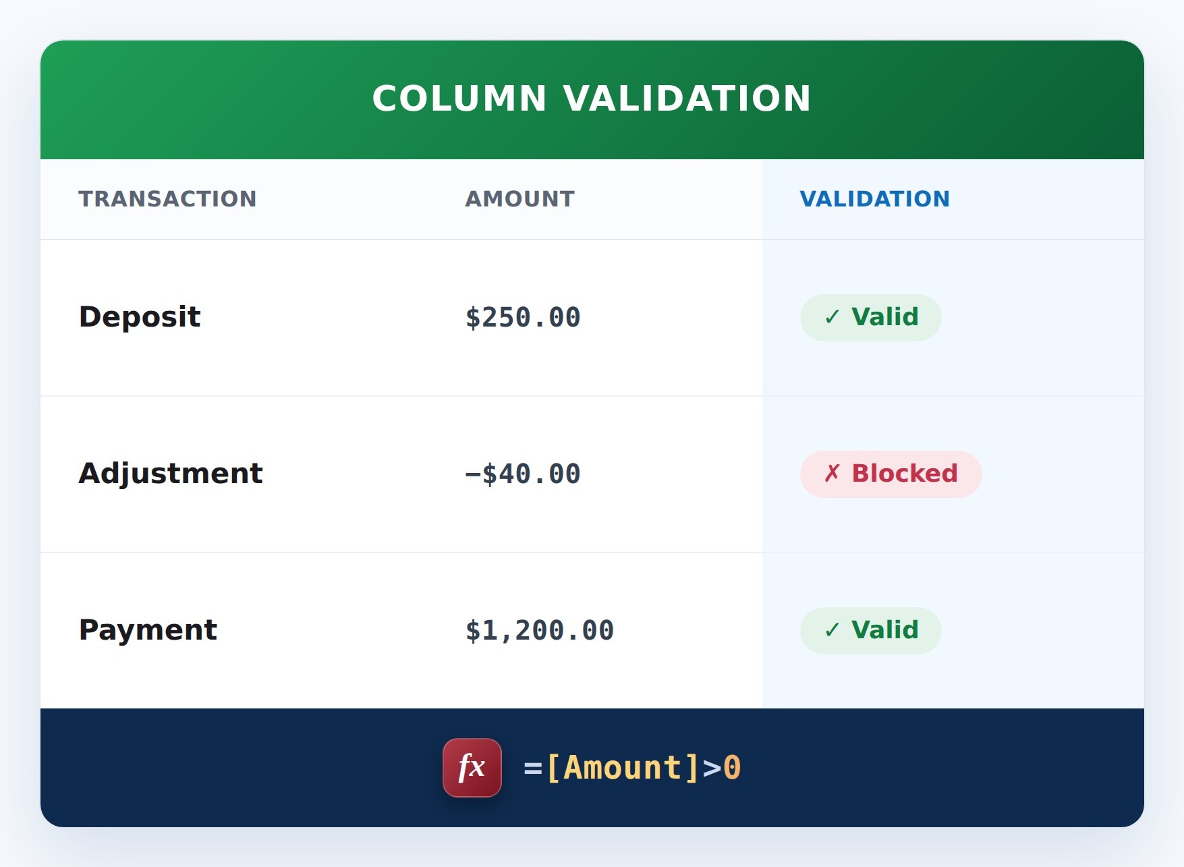This screenshot has width=1184, height=867.
Task: Click the COLUMN VALIDATION title
Action: (592, 99)
